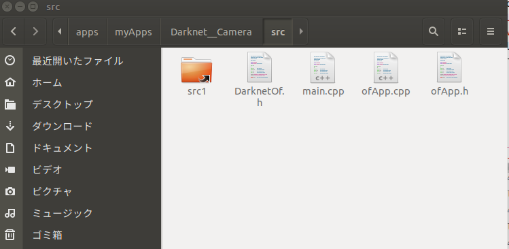Open the apps breadcrumb folder
509x249 pixels.
pos(87,32)
